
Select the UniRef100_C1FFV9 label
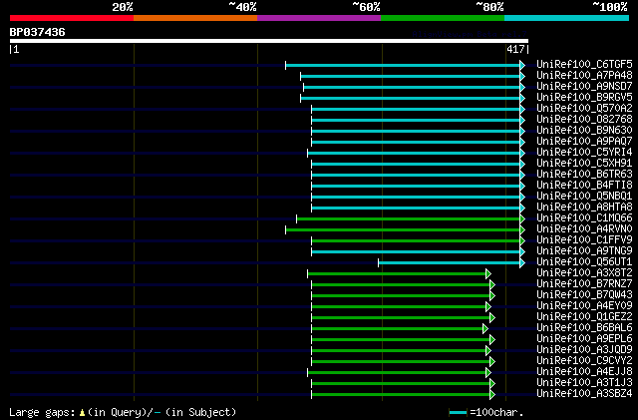coord(584,240)
